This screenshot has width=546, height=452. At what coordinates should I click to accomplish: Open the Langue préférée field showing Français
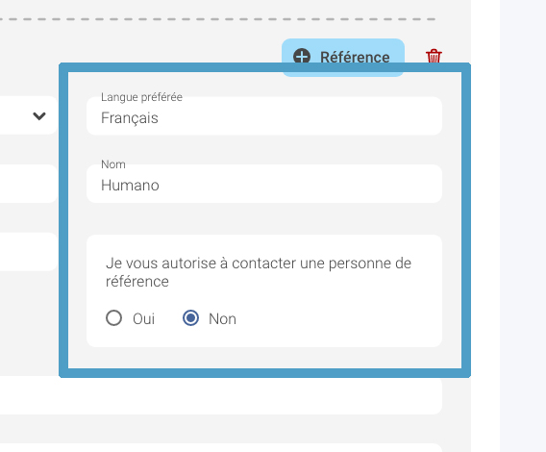tap(264, 115)
